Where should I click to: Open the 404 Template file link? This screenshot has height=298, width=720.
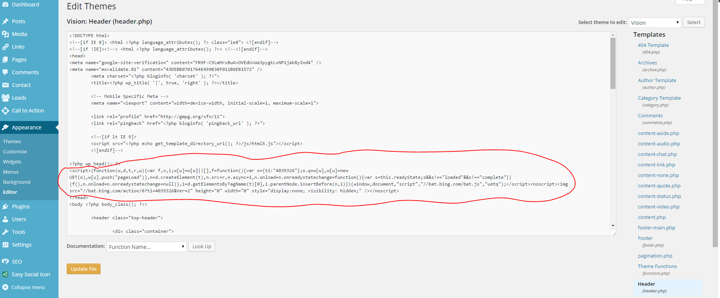pyautogui.click(x=653, y=45)
